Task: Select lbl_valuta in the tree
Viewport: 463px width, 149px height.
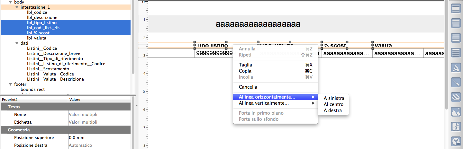Action: point(37,38)
